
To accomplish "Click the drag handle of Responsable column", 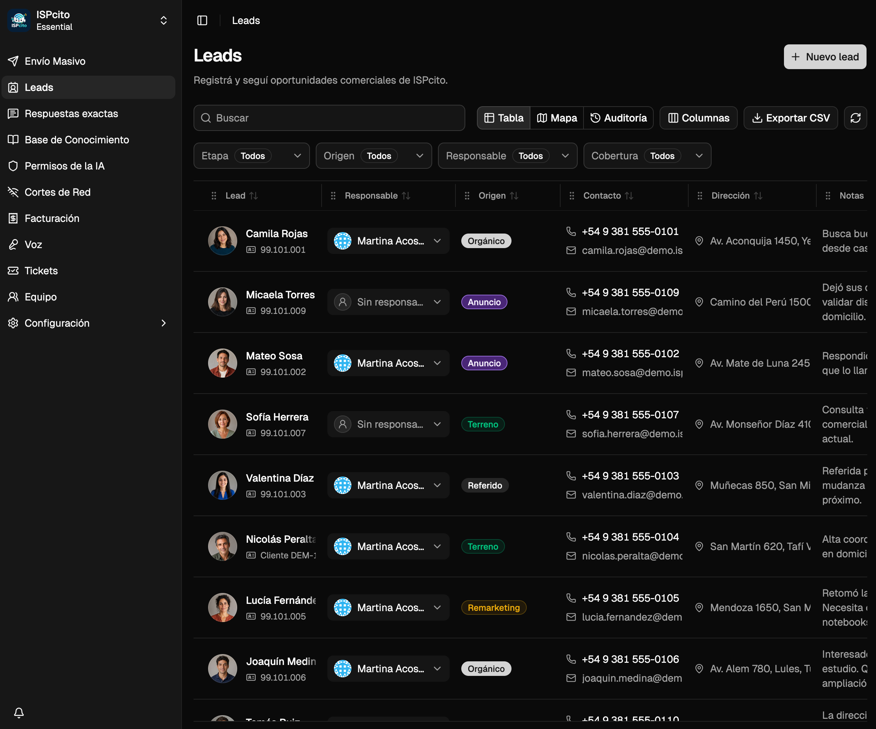I will (x=333, y=196).
